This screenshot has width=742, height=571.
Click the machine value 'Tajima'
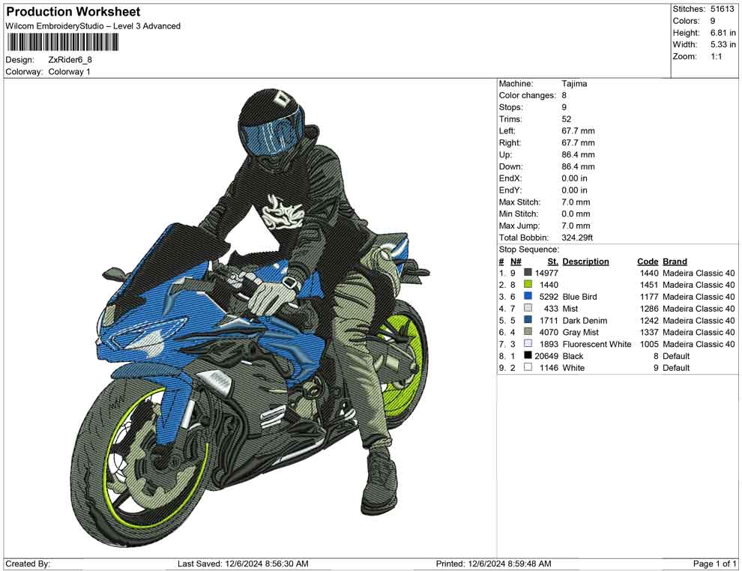(x=574, y=84)
